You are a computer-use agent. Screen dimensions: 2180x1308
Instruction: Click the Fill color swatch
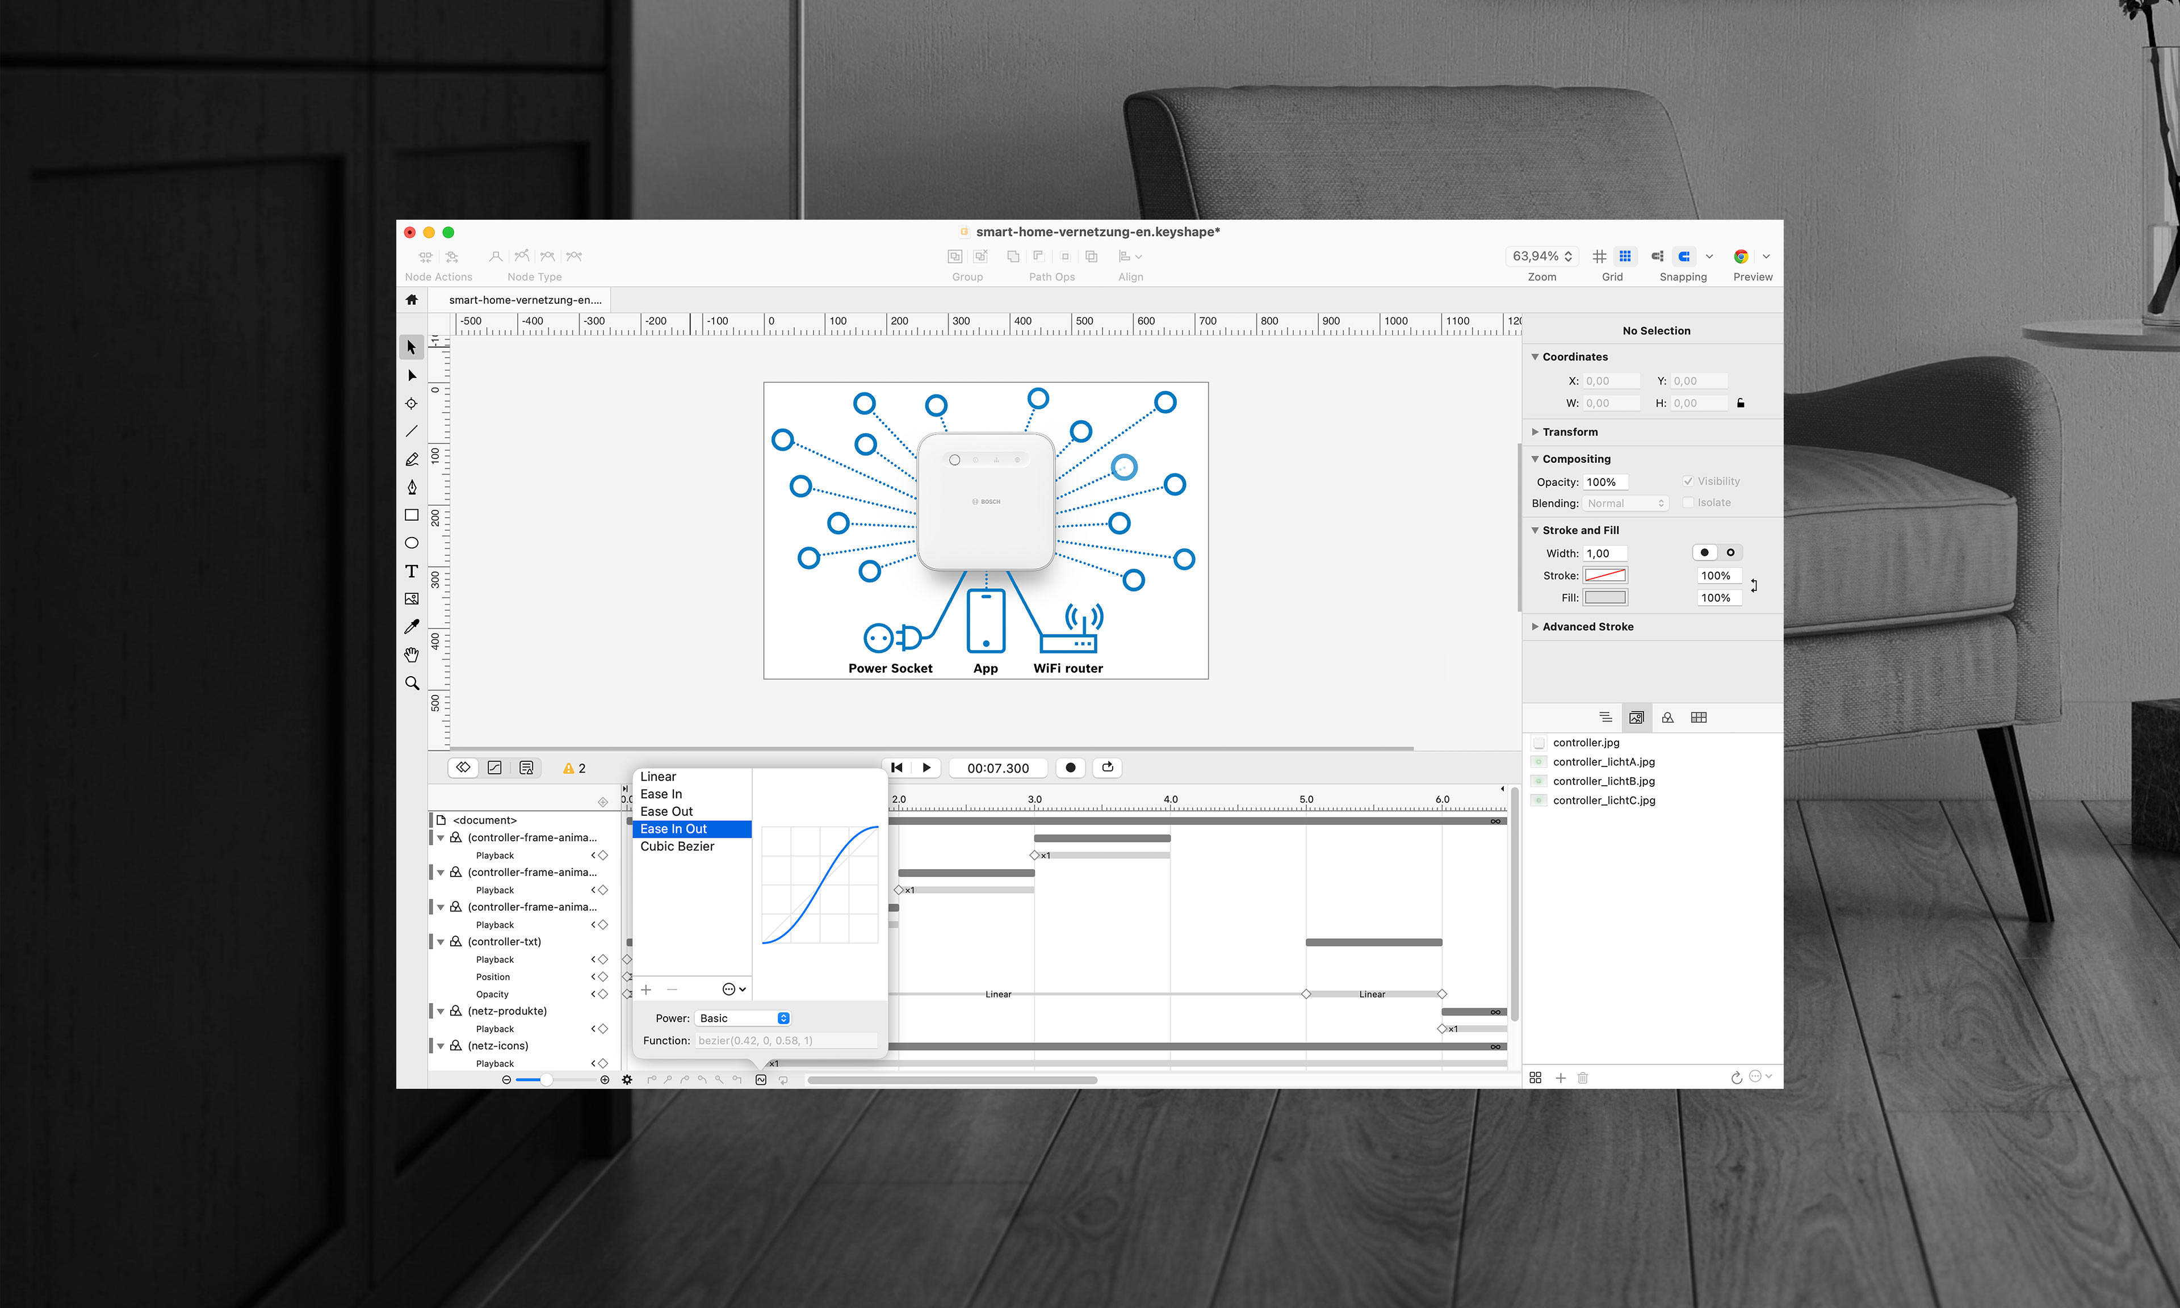click(1605, 598)
